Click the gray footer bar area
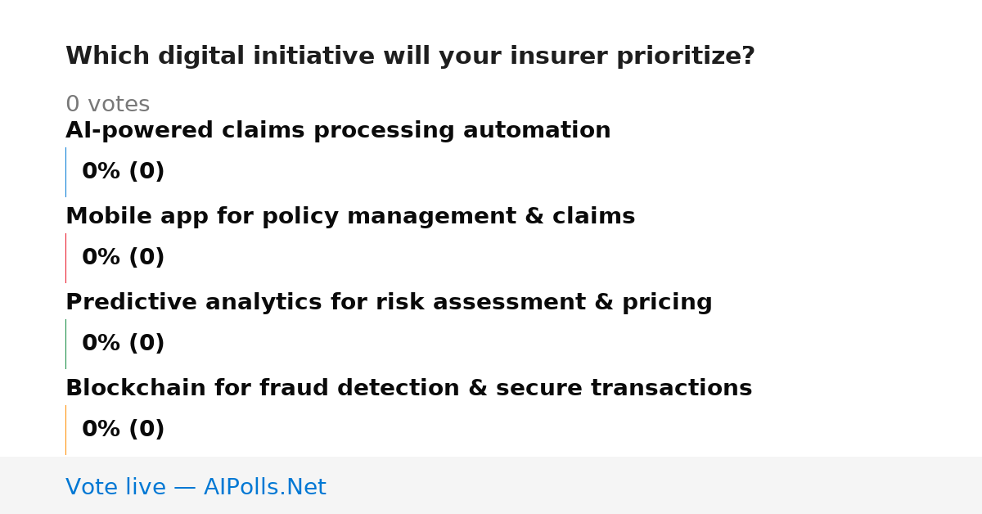 (x=491, y=485)
